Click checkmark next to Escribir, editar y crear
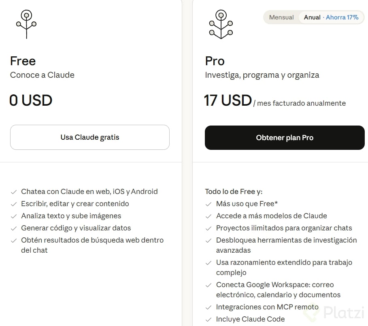 (x=14, y=204)
